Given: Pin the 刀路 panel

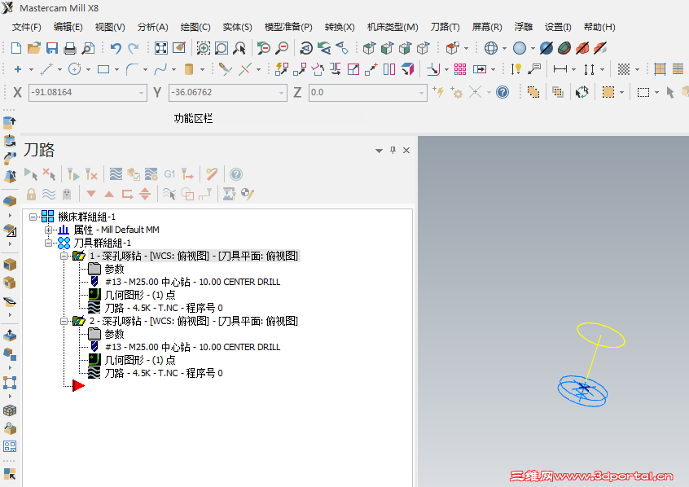Looking at the screenshot, I should 393,151.
